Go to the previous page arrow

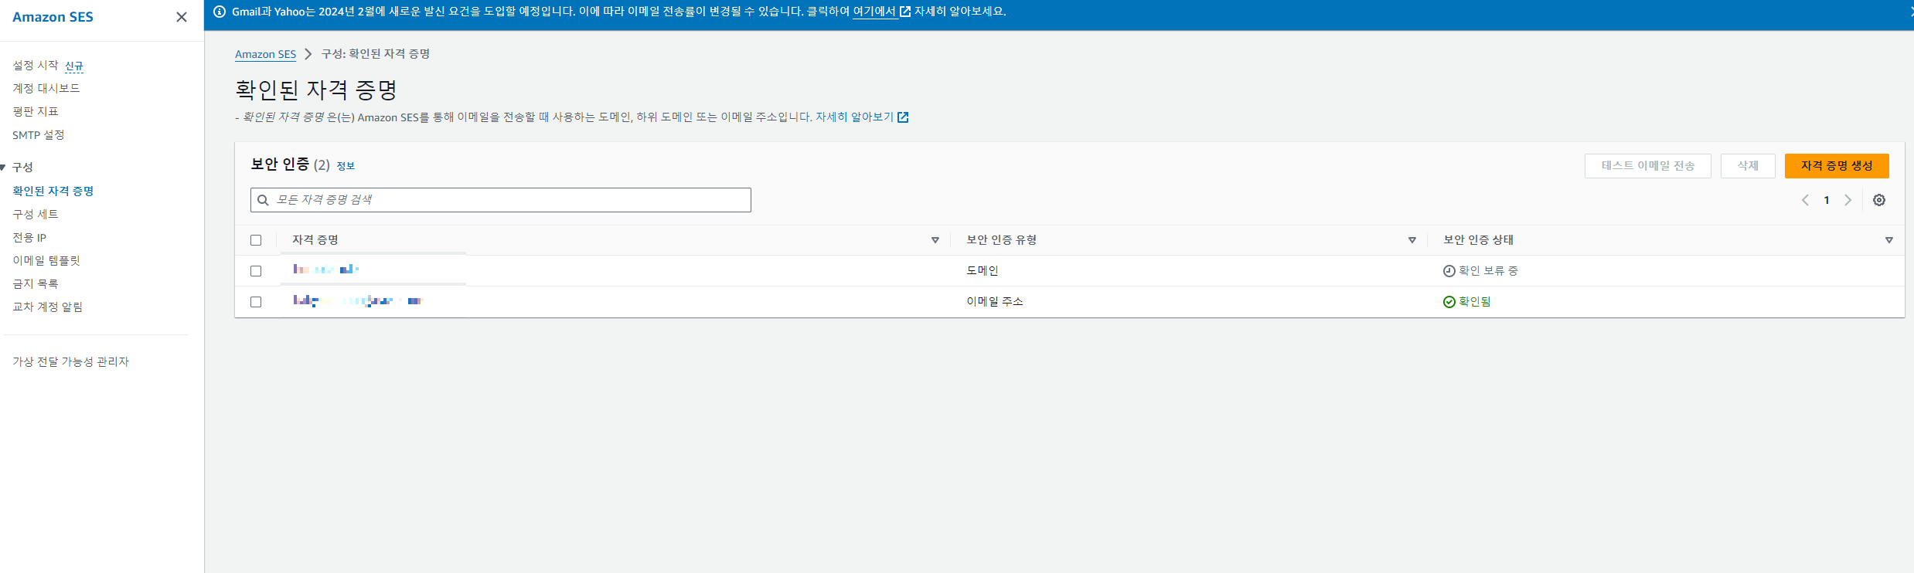pyautogui.click(x=1805, y=200)
